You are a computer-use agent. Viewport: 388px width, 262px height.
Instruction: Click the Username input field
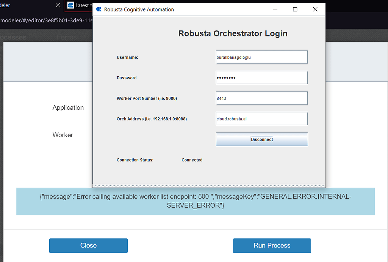click(x=261, y=57)
